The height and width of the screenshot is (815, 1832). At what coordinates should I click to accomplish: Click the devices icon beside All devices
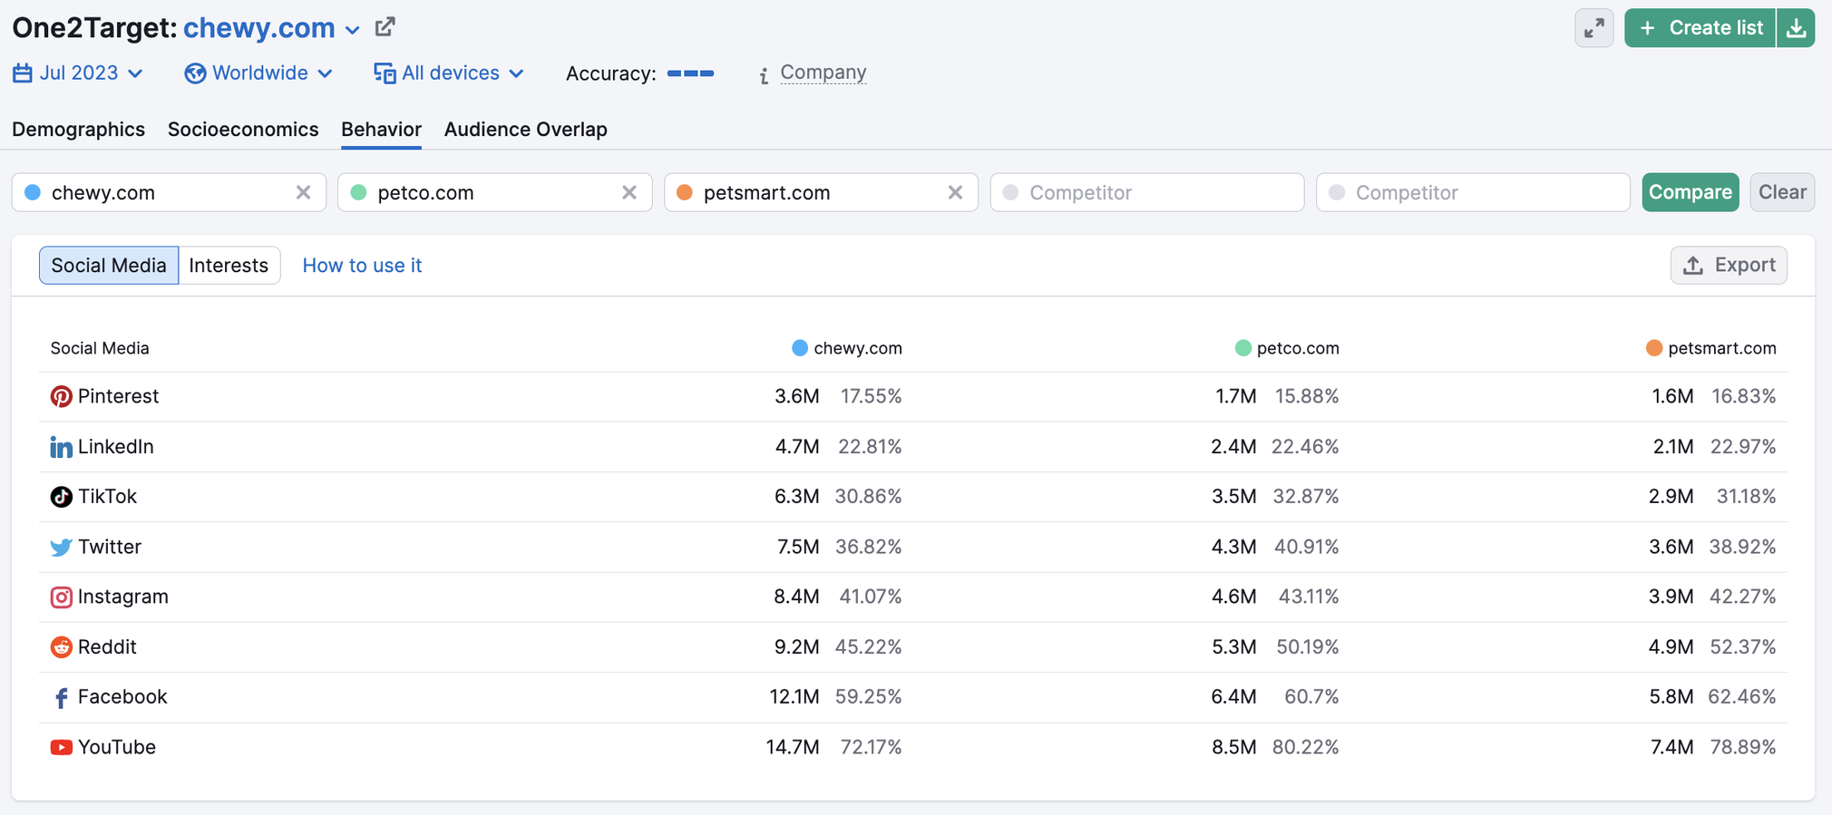[385, 73]
